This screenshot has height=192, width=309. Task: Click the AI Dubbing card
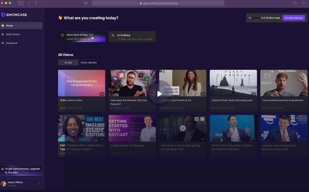(x=132, y=37)
